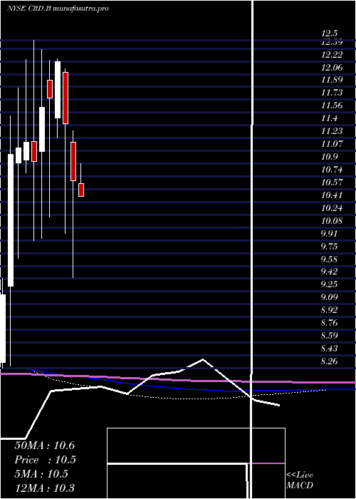
Task: Click the 12.22 price level label
Action: (332, 55)
